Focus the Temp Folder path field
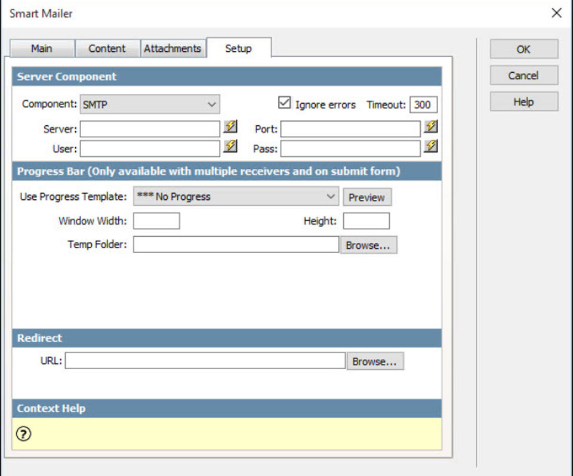Viewport: 573px width, 476px height. [236, 245]
